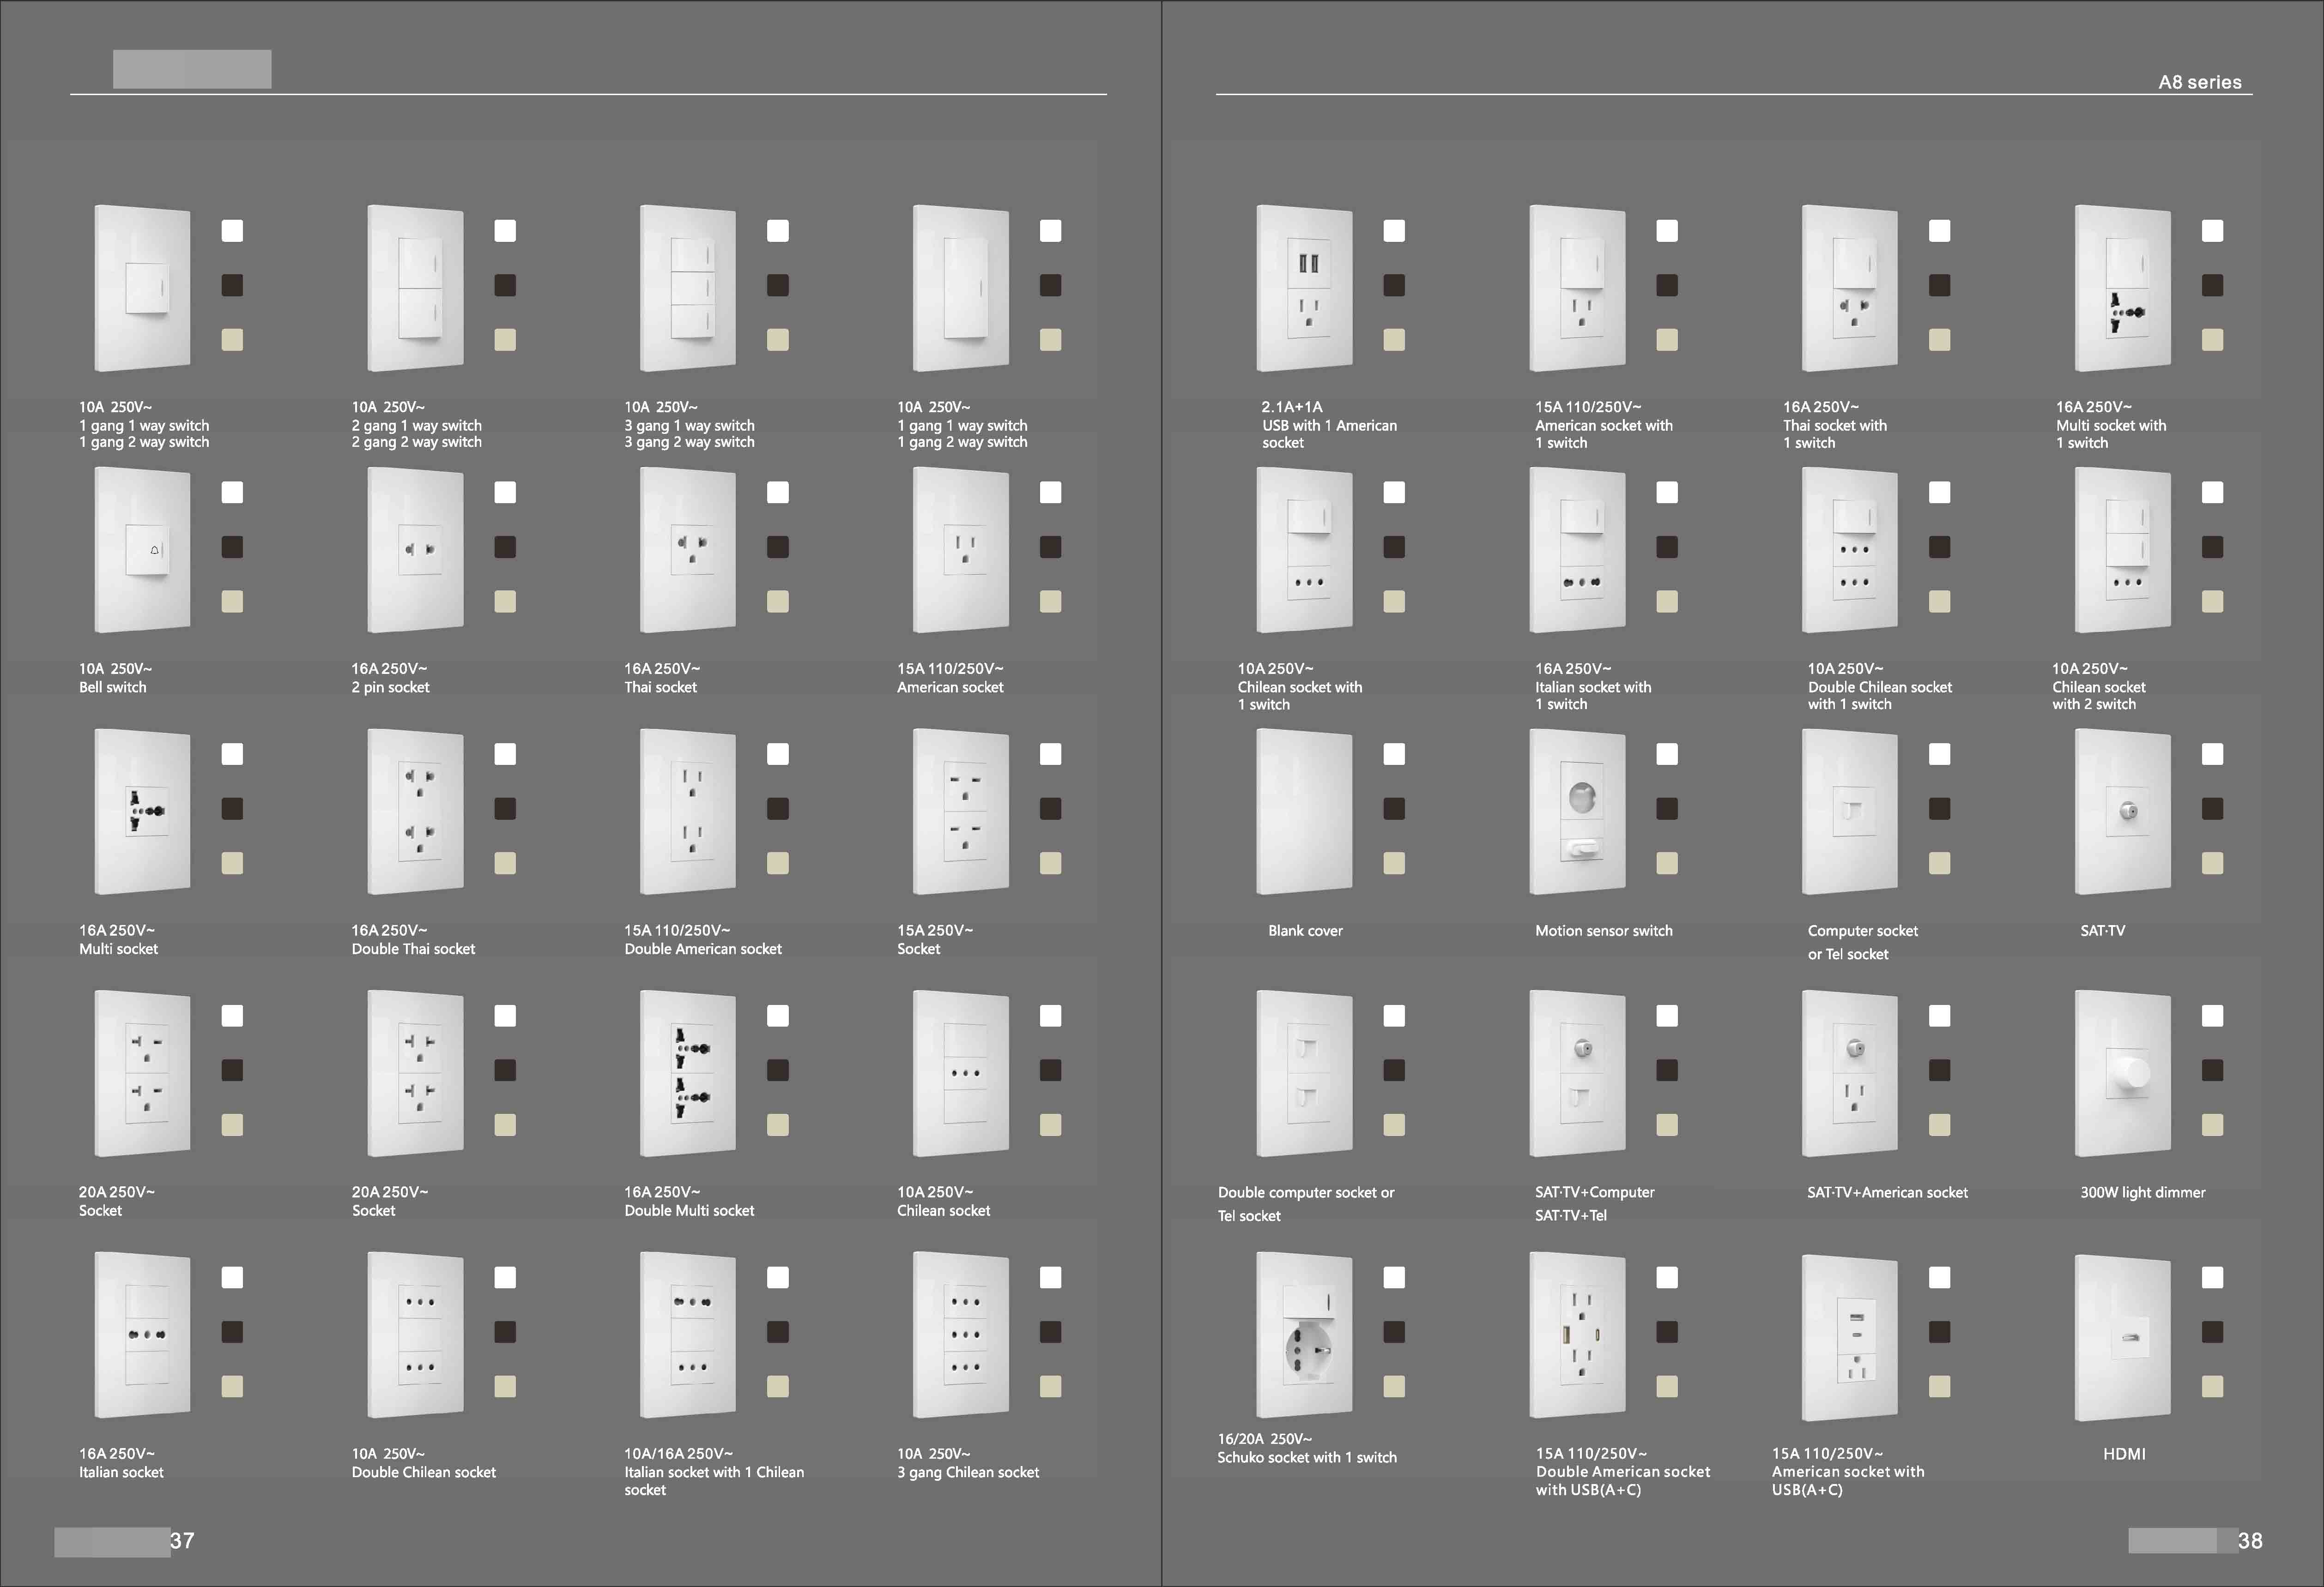Viewport: 2324px width, 1587px height.
Task: Select white swatch beside Schuko socket with switch
Action: (1394, 1277)
